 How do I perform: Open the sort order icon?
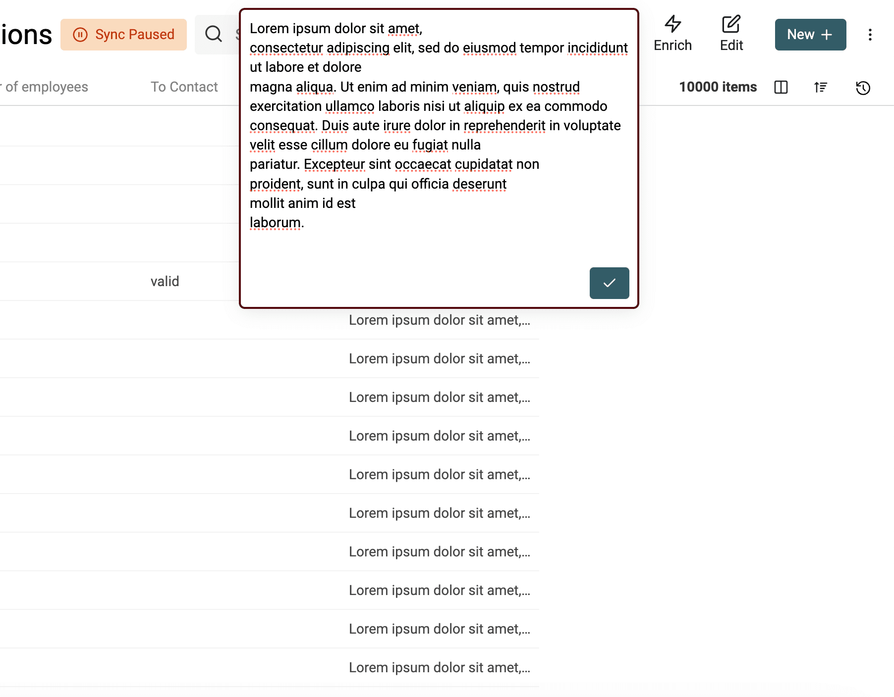tap(821, 87)
